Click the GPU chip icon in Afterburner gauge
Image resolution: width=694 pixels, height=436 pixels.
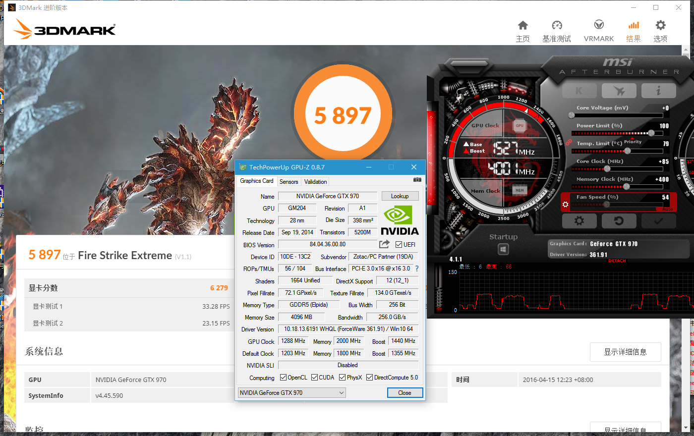click(x=520, y=126)
